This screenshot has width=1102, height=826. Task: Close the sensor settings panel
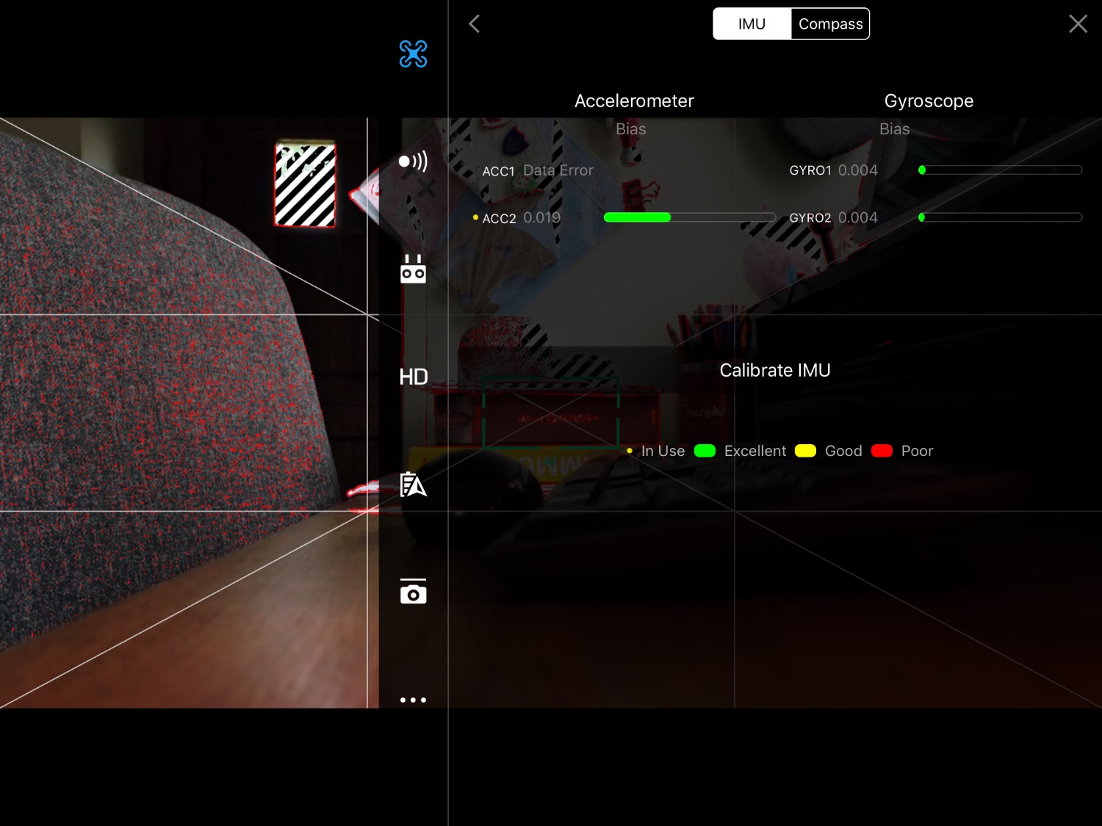(1077, 24)
